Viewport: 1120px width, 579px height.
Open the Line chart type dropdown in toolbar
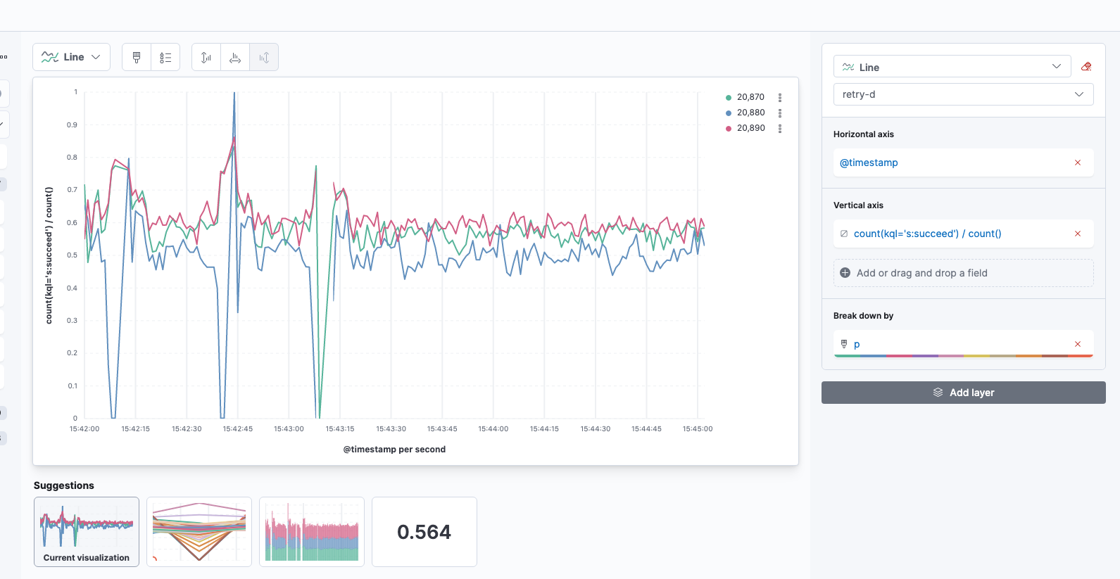[72, 58]
